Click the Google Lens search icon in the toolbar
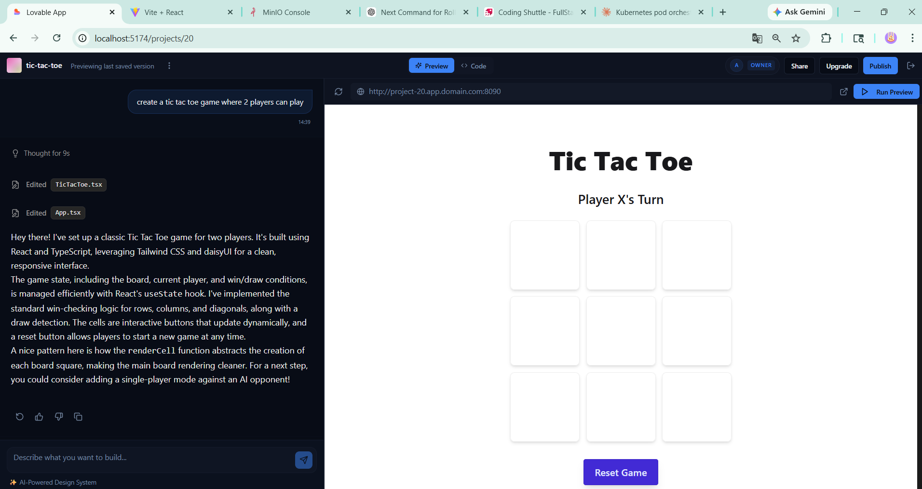This screenshot has height=489, width=922. coord(858,38)
